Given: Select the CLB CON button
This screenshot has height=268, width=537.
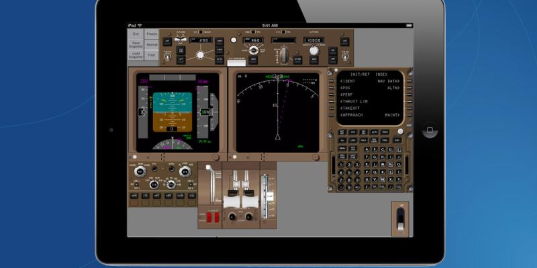Looking at the screenshot, I should [181, 50].
